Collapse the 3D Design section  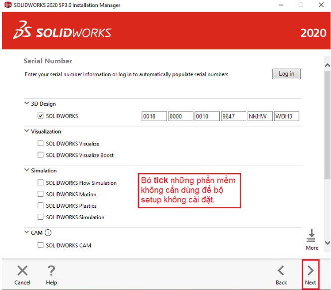pyautogui.click(x=26, y=104)
